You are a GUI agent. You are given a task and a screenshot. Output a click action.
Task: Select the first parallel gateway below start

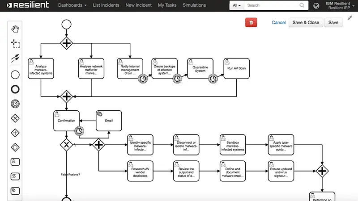[x=66, y=43]
